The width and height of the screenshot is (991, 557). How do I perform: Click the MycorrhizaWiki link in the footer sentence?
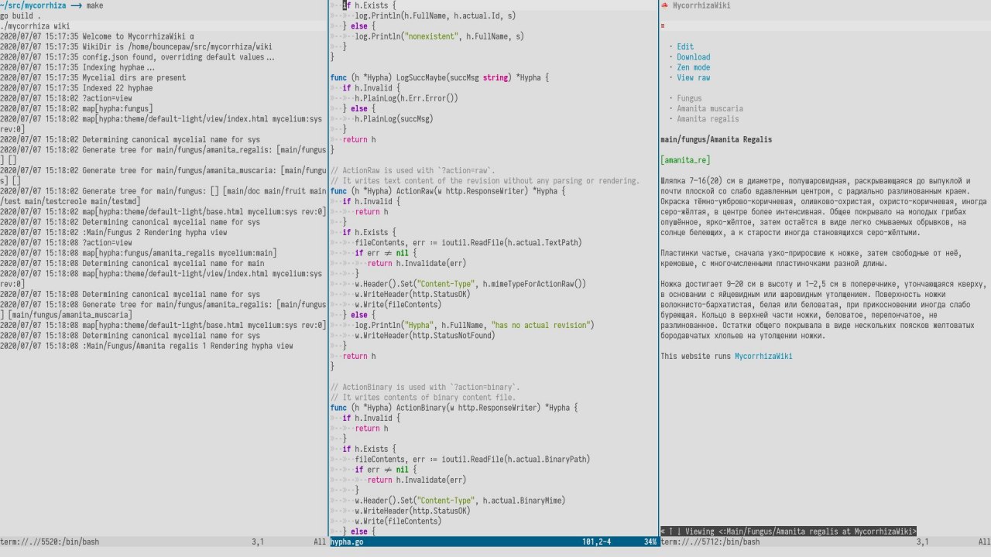763,357
